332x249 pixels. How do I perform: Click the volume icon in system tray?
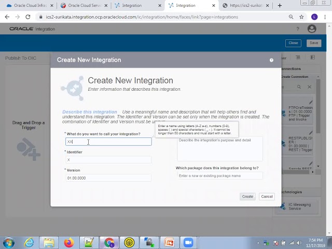tap(299, 243)
